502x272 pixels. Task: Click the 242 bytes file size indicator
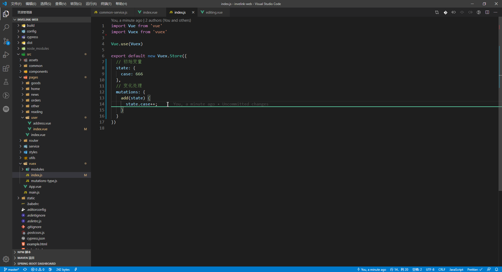coord(63,269)
